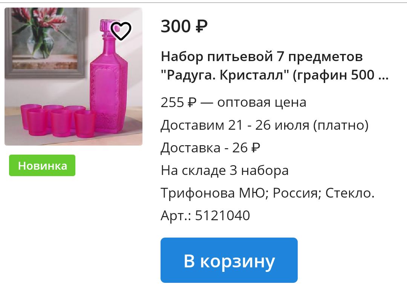Open the product photo thumbnail
The width and height of the screenshot is (407, 290).
73,77
